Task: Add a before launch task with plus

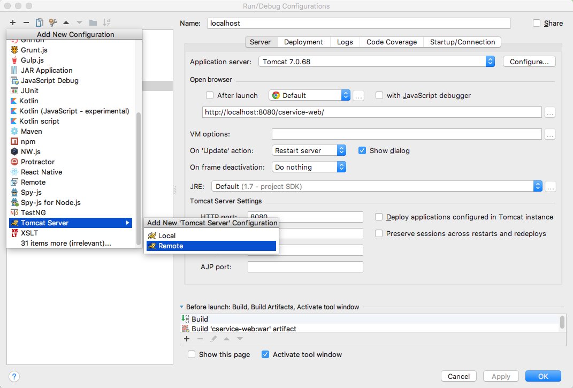Action: 187,339
